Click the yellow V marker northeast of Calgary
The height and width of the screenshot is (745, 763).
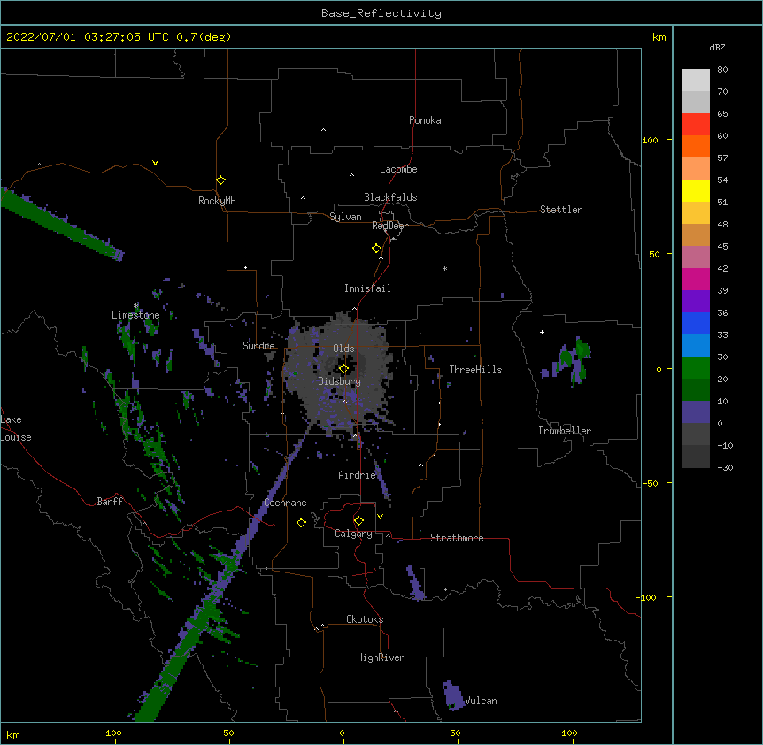coord(380,517)
